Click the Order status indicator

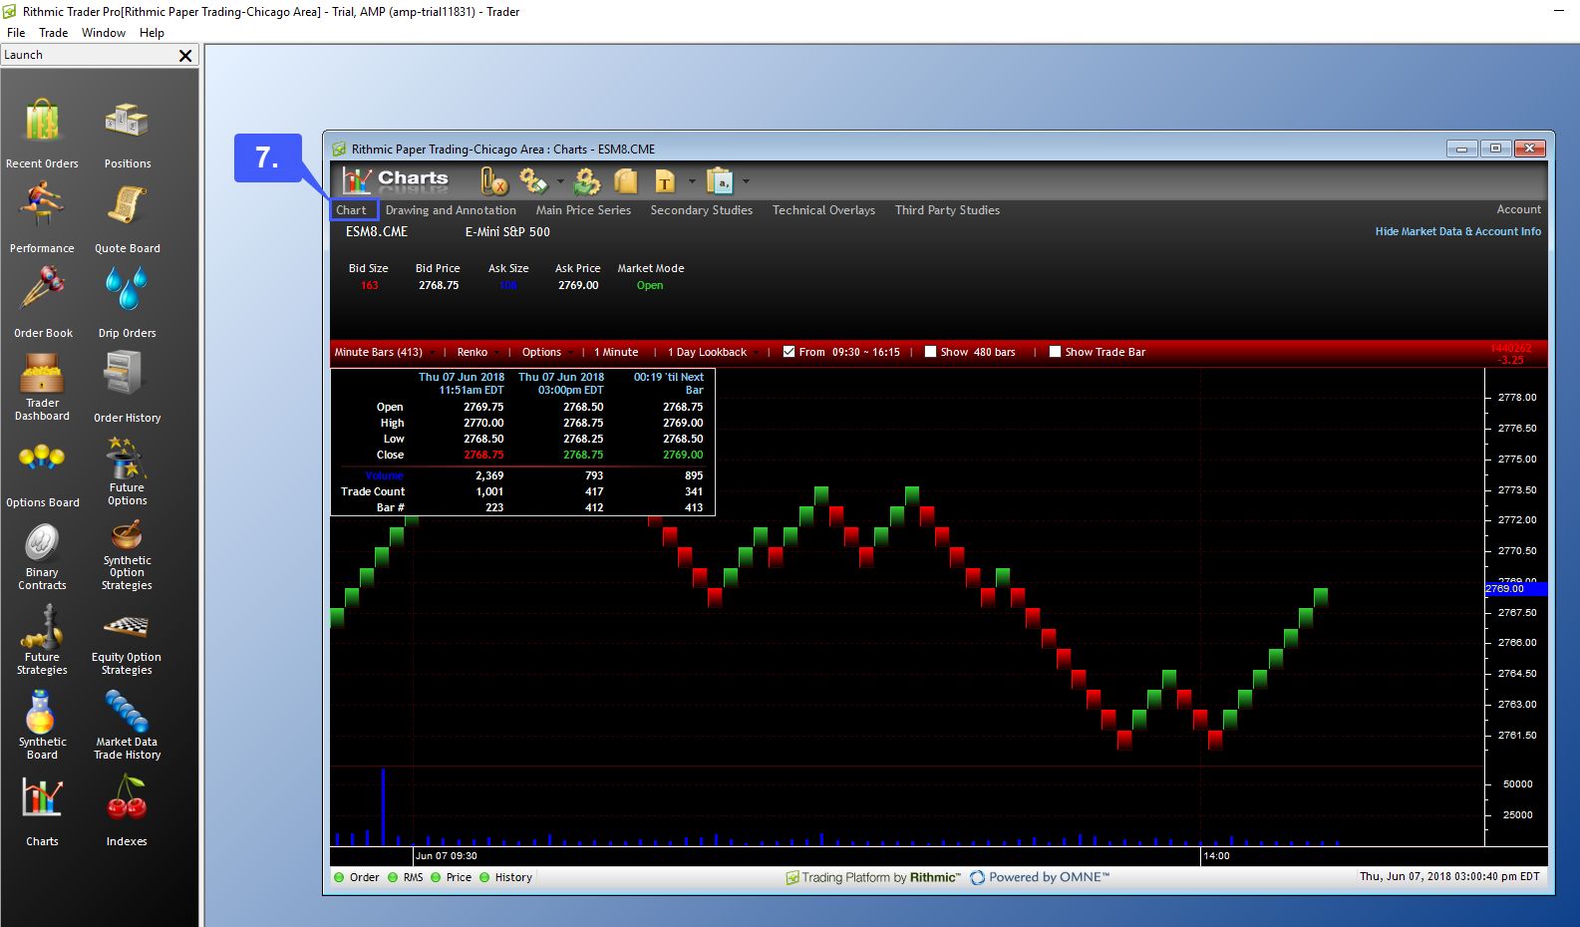point(356,878)
